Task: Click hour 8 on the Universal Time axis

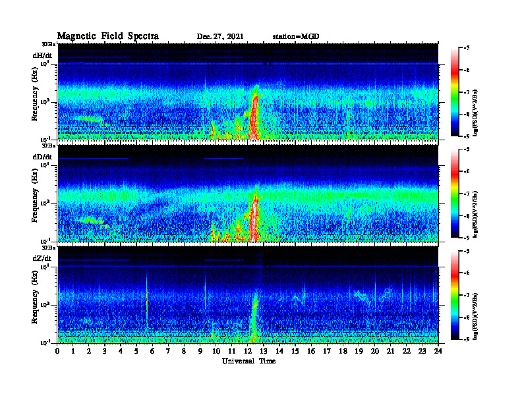Action: point(184,352)
